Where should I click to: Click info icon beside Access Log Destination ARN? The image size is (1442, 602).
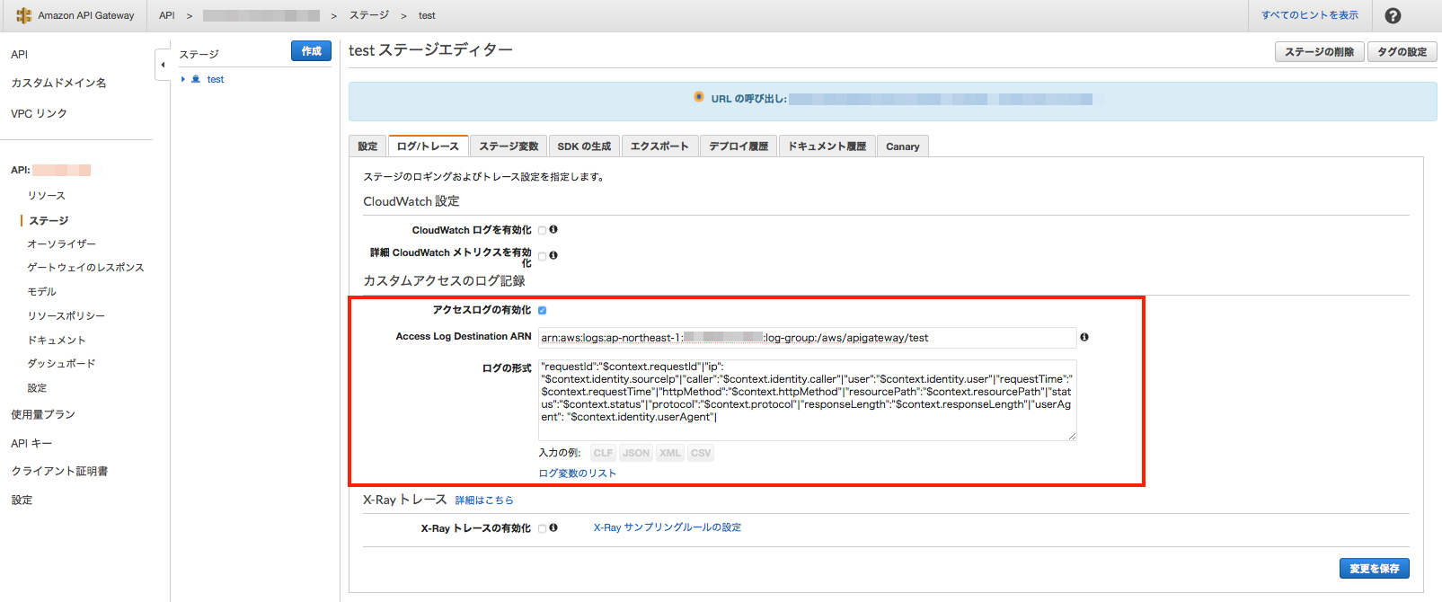click(1084, 337)
